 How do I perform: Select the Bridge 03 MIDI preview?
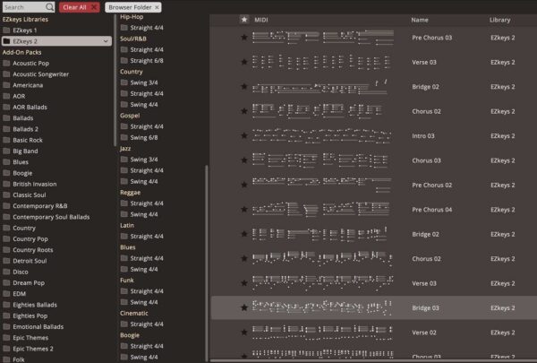tap(322, 307)
